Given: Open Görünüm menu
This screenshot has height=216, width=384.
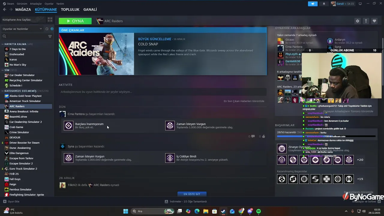Looking at the screenshot, I should [22, 4].
